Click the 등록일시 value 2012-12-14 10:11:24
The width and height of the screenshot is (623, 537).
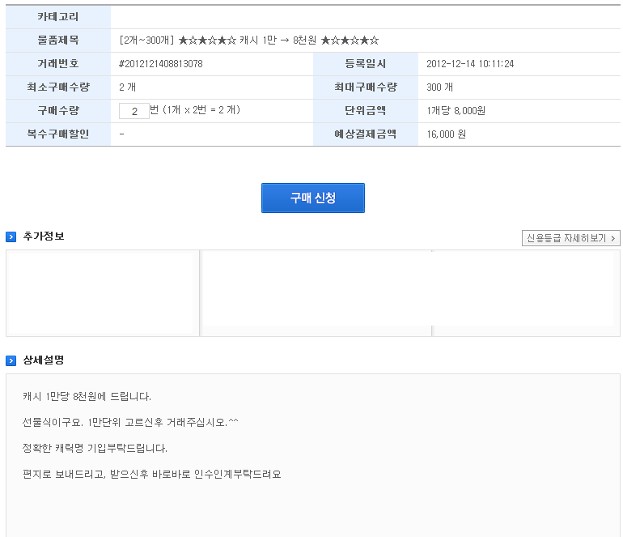pyautogui.click(x=470, y=64)
